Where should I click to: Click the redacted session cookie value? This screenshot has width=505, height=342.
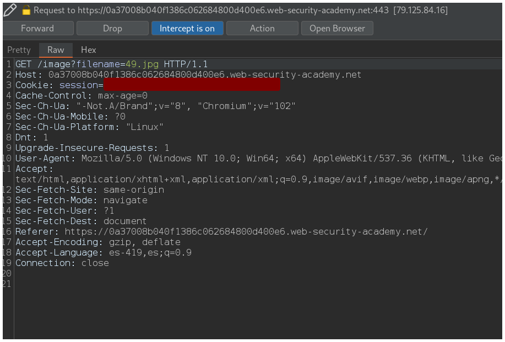pyautogui.click(x=191, y=85)
